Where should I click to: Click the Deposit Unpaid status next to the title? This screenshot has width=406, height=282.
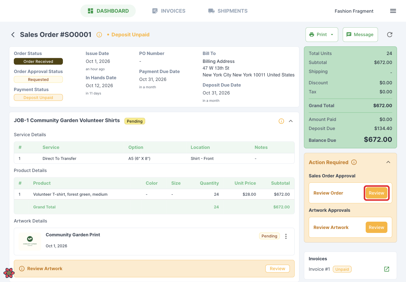128,35
